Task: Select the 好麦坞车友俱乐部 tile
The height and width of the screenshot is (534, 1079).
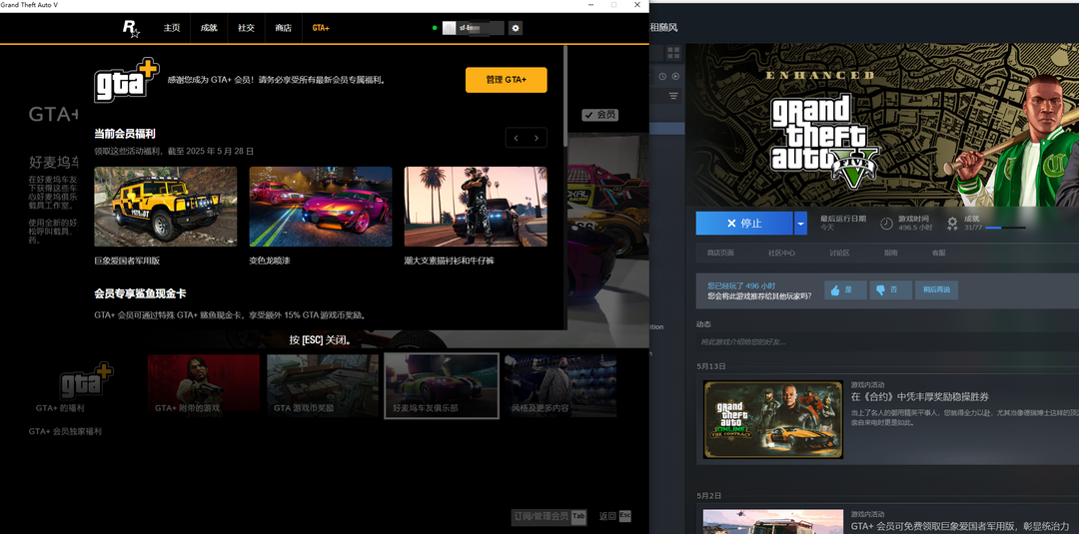Action: (442, 385)
